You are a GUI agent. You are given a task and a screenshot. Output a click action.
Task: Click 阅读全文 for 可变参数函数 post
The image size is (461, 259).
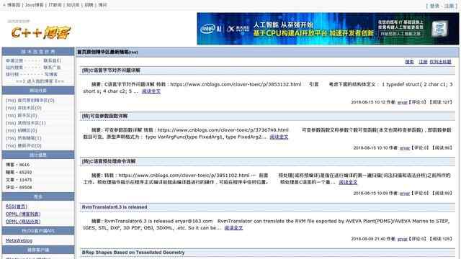(279, 137)
